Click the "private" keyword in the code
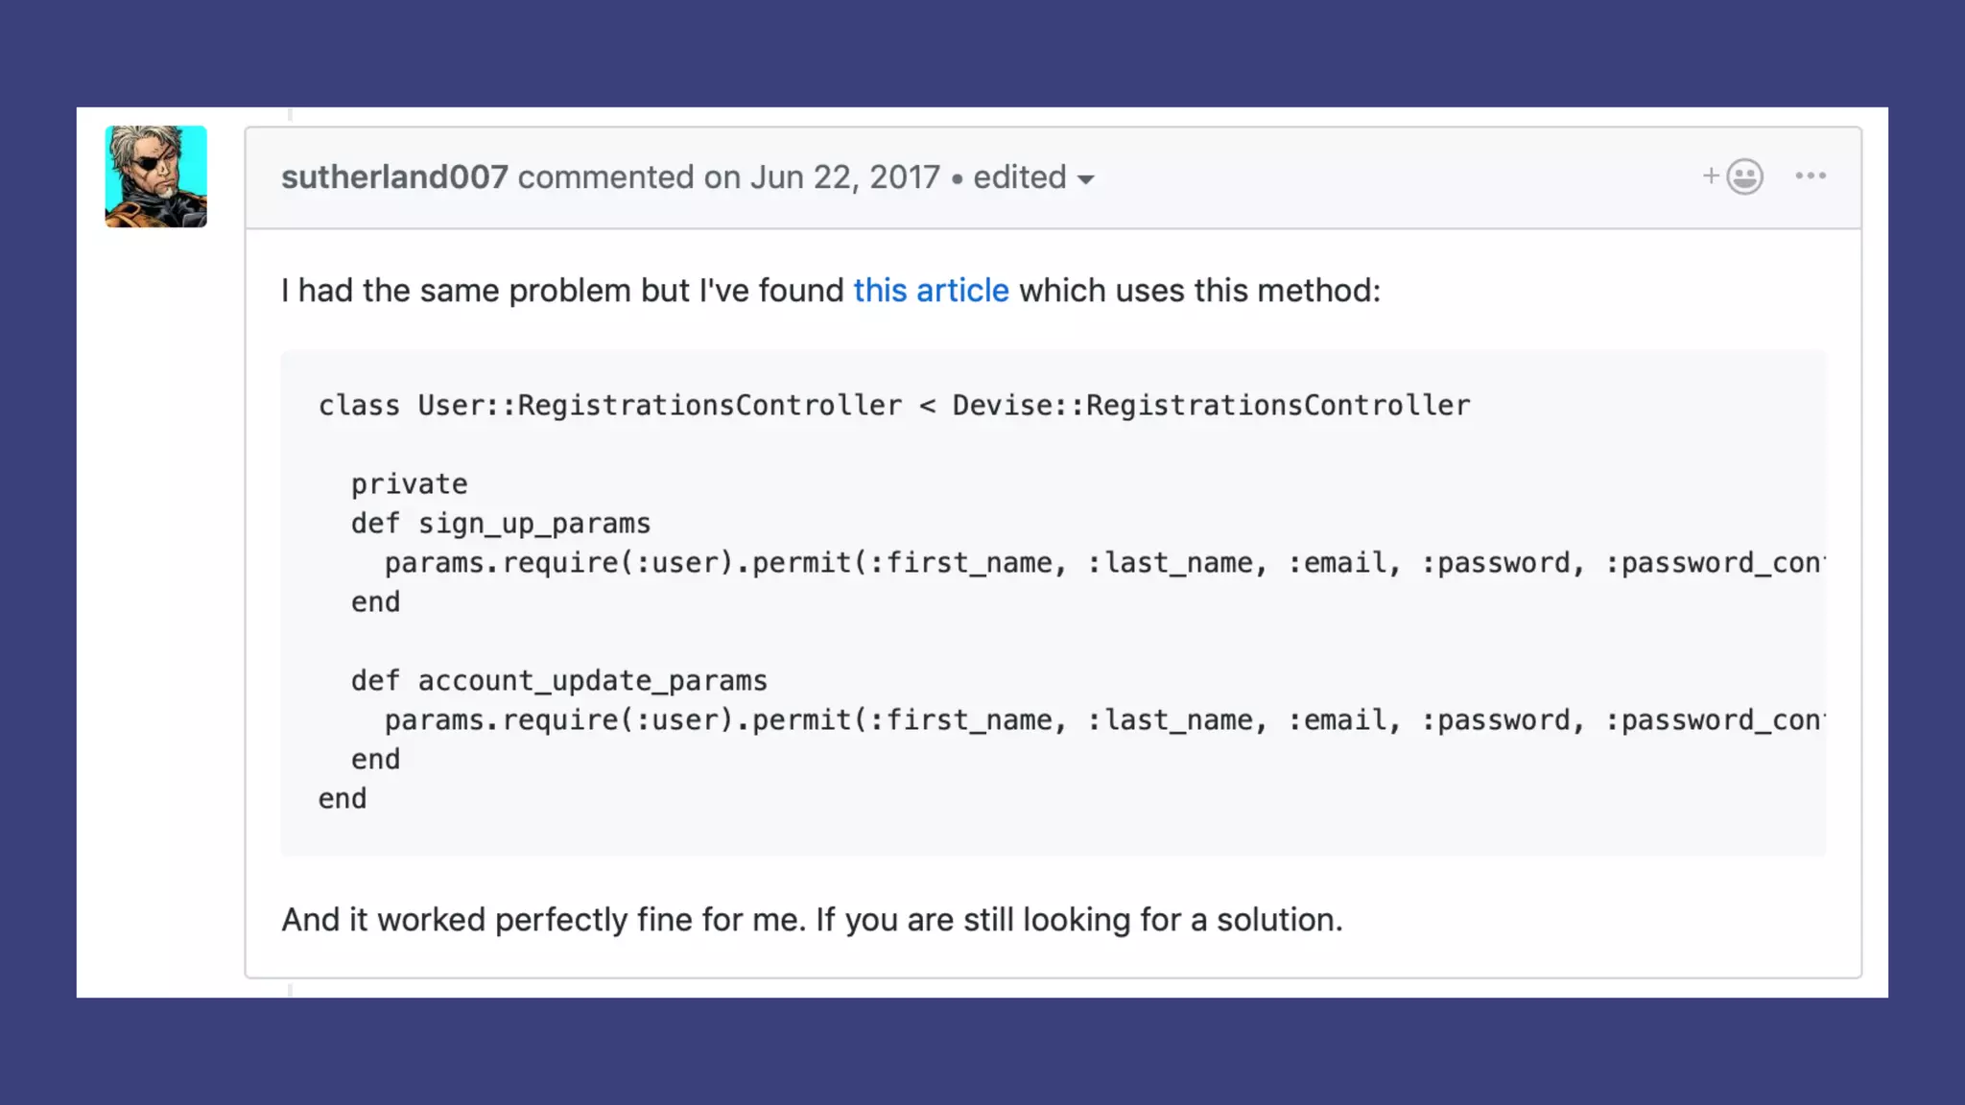This screenshot has width=1965, height=1105. (x=410, y=484)
